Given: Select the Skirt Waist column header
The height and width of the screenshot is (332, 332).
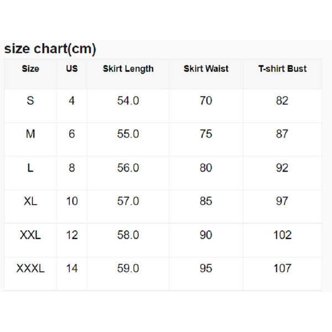Looking at the screenshot, I should (206, 69).
